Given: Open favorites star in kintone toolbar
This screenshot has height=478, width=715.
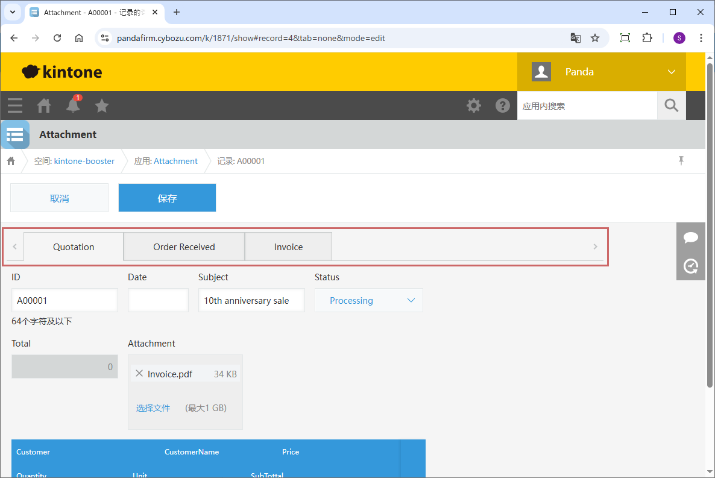Looking at the screenshot, I should (x=102, y=105).
